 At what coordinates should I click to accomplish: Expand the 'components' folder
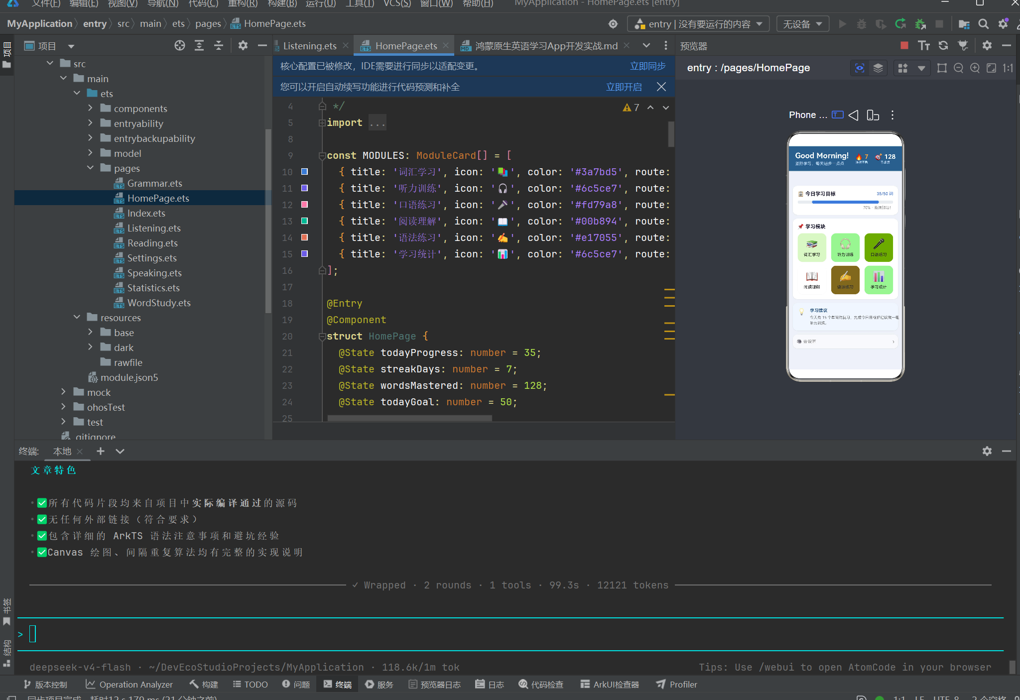(90, 108)
